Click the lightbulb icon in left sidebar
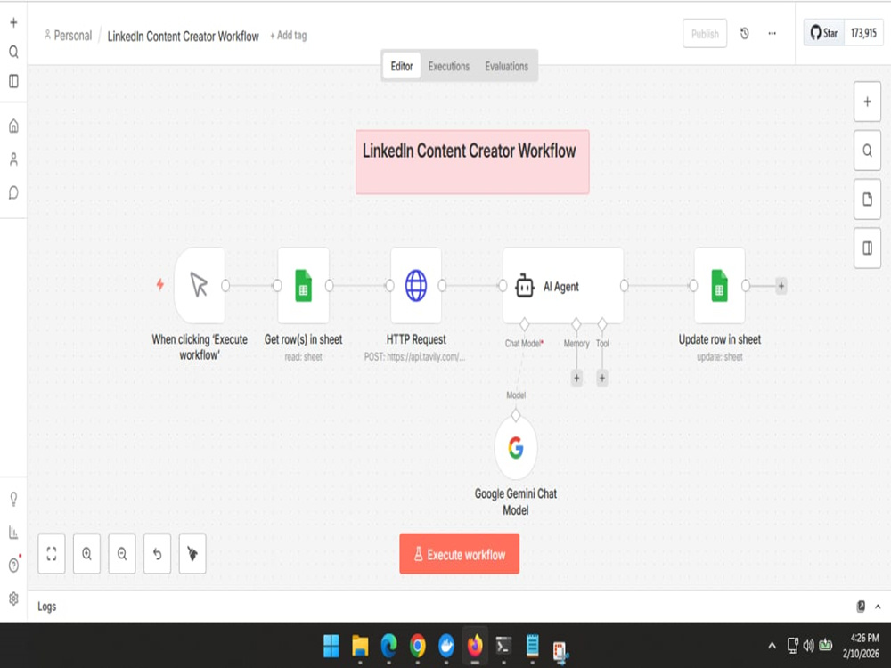 point(13,500)
